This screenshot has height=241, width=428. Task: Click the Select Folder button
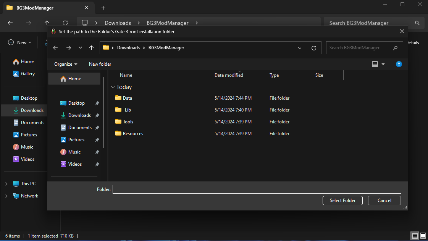(342, 201)
